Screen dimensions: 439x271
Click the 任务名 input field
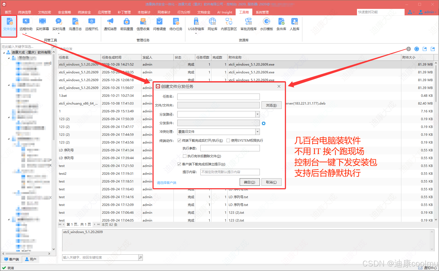(218, 97)
